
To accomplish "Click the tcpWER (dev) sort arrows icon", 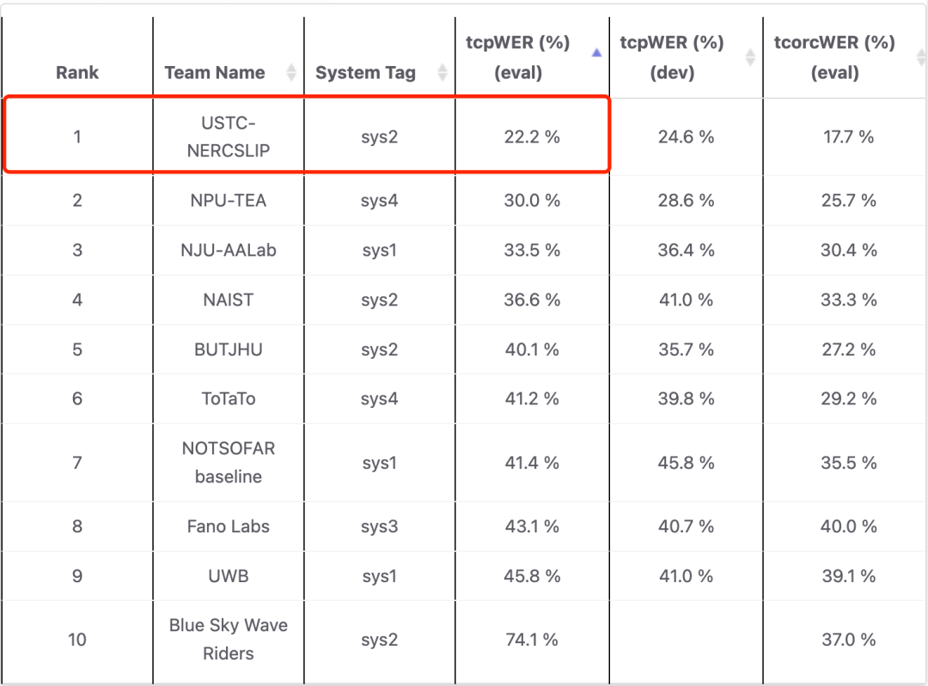I will click(x=750, y=58).
